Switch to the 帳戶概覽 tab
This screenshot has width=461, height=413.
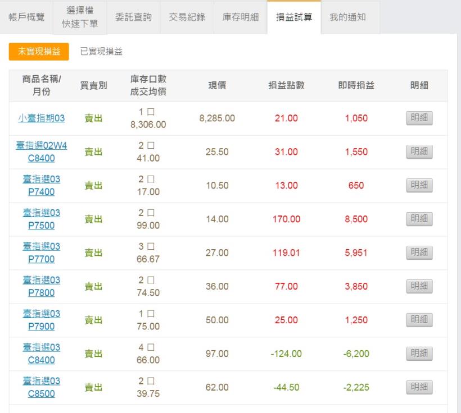pyautogui.click(x=26, y=17)
